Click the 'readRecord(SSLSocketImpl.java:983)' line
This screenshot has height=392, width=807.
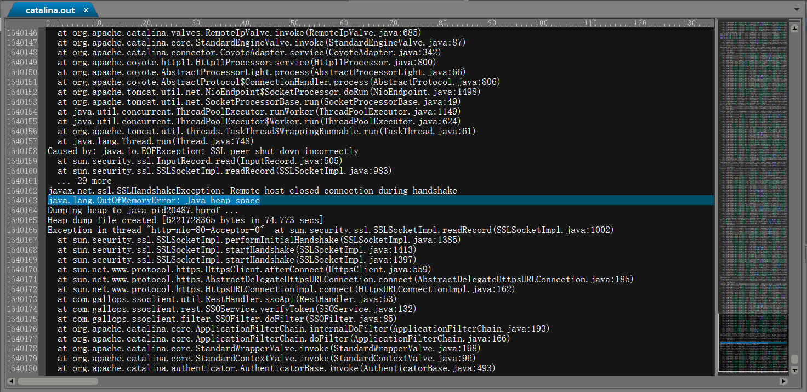tap(224, 171)
